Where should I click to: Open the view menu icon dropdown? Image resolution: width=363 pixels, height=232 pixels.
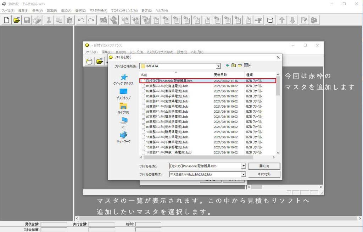247,66
